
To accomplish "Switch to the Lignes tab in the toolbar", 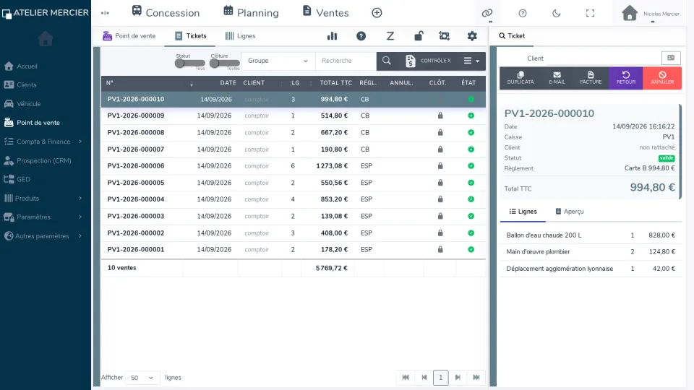I will [240, 36].
